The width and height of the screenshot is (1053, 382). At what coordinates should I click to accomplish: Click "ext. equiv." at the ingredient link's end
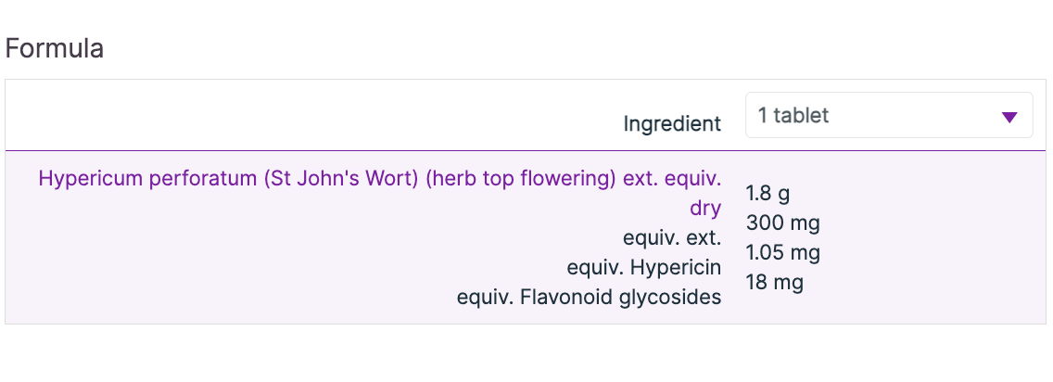pos(672,178)
